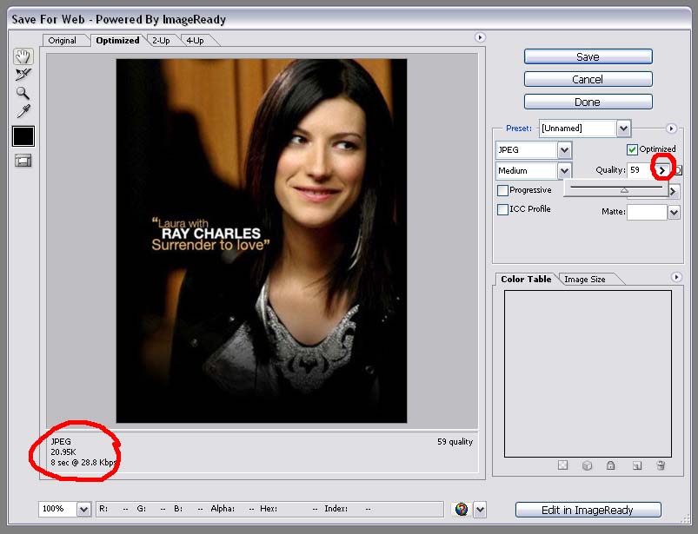This screenshot has width=698, height=534.
Task: Select the Slice Select tool
Action: pyautogui.click(x=23, y=75)
